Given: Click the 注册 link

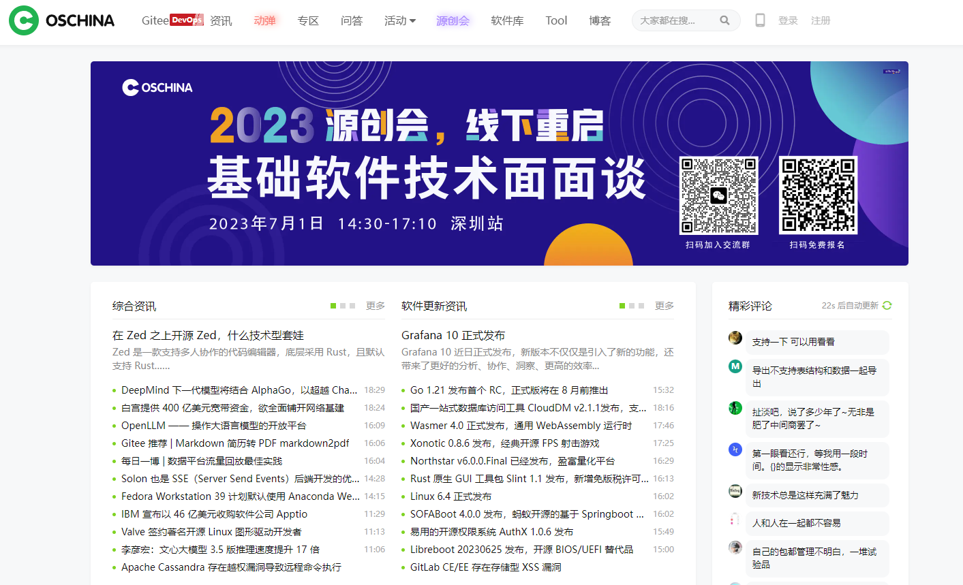Looking at the screenshot, I should click(821, 20).
